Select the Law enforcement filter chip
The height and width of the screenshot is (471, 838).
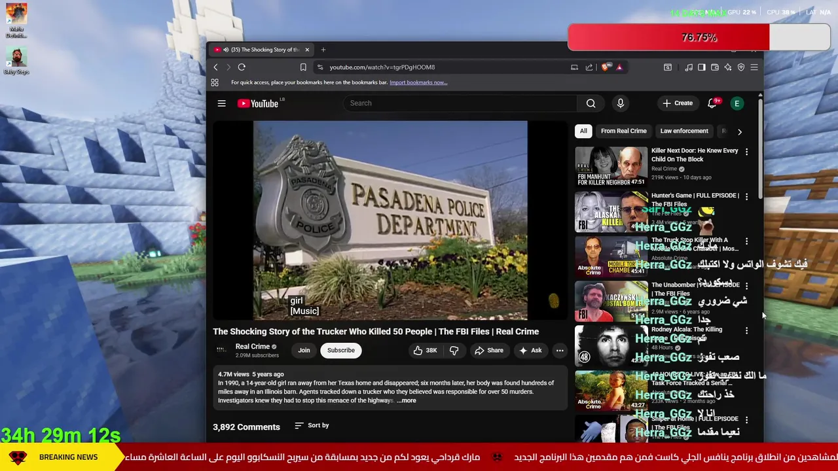684,131
